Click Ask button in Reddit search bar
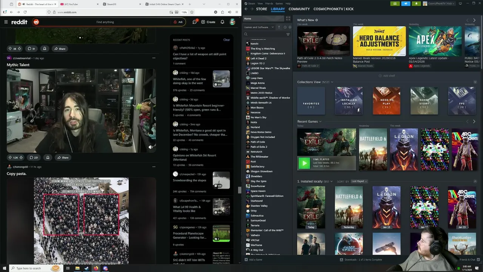The height and width of the screenshot is (272, 483). tap(178, 22)
